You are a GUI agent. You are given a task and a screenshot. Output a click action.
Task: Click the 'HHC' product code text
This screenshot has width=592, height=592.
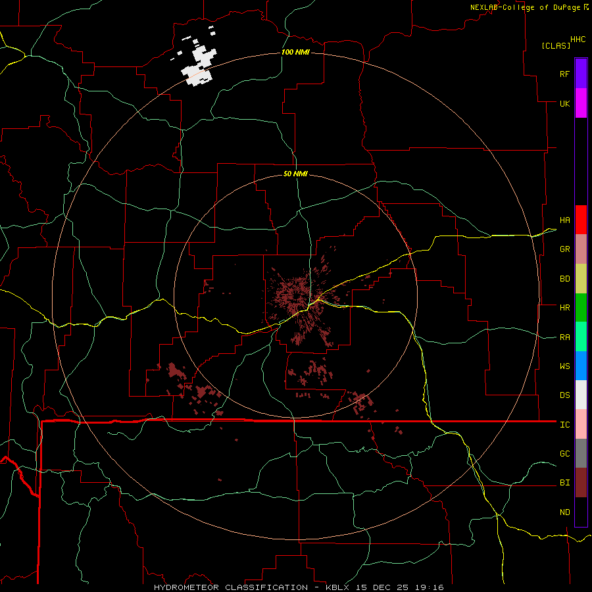(578, 39)
